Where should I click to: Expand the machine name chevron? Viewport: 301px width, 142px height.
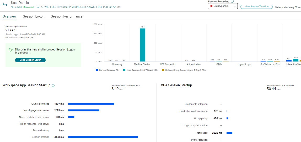click(x=115, y=7)
